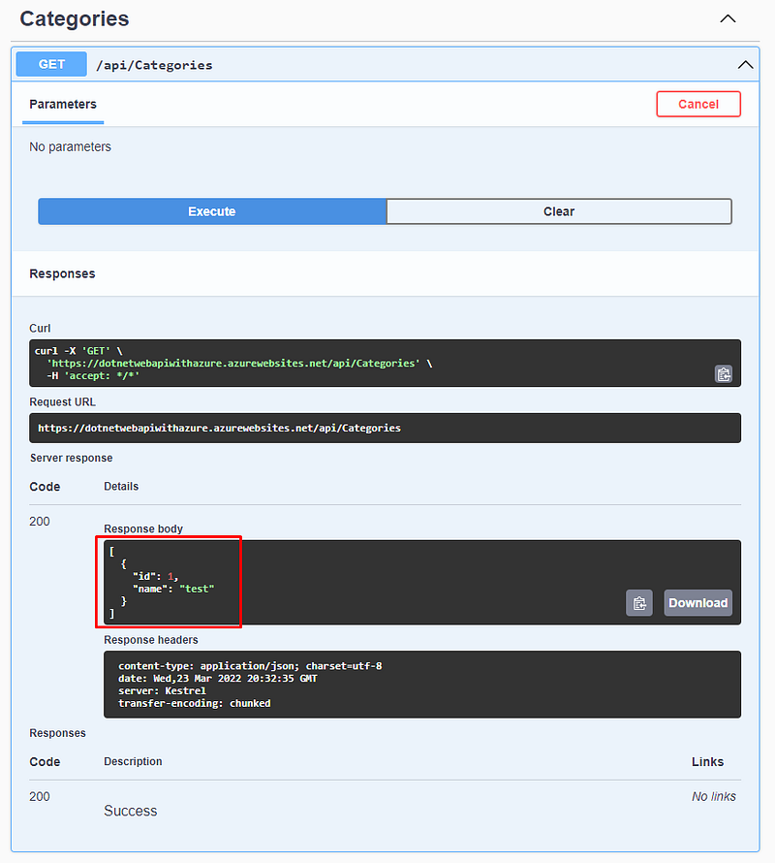Click the Response headers label
The width and height of the screenshot is (775, 863).
coord(151,640)
